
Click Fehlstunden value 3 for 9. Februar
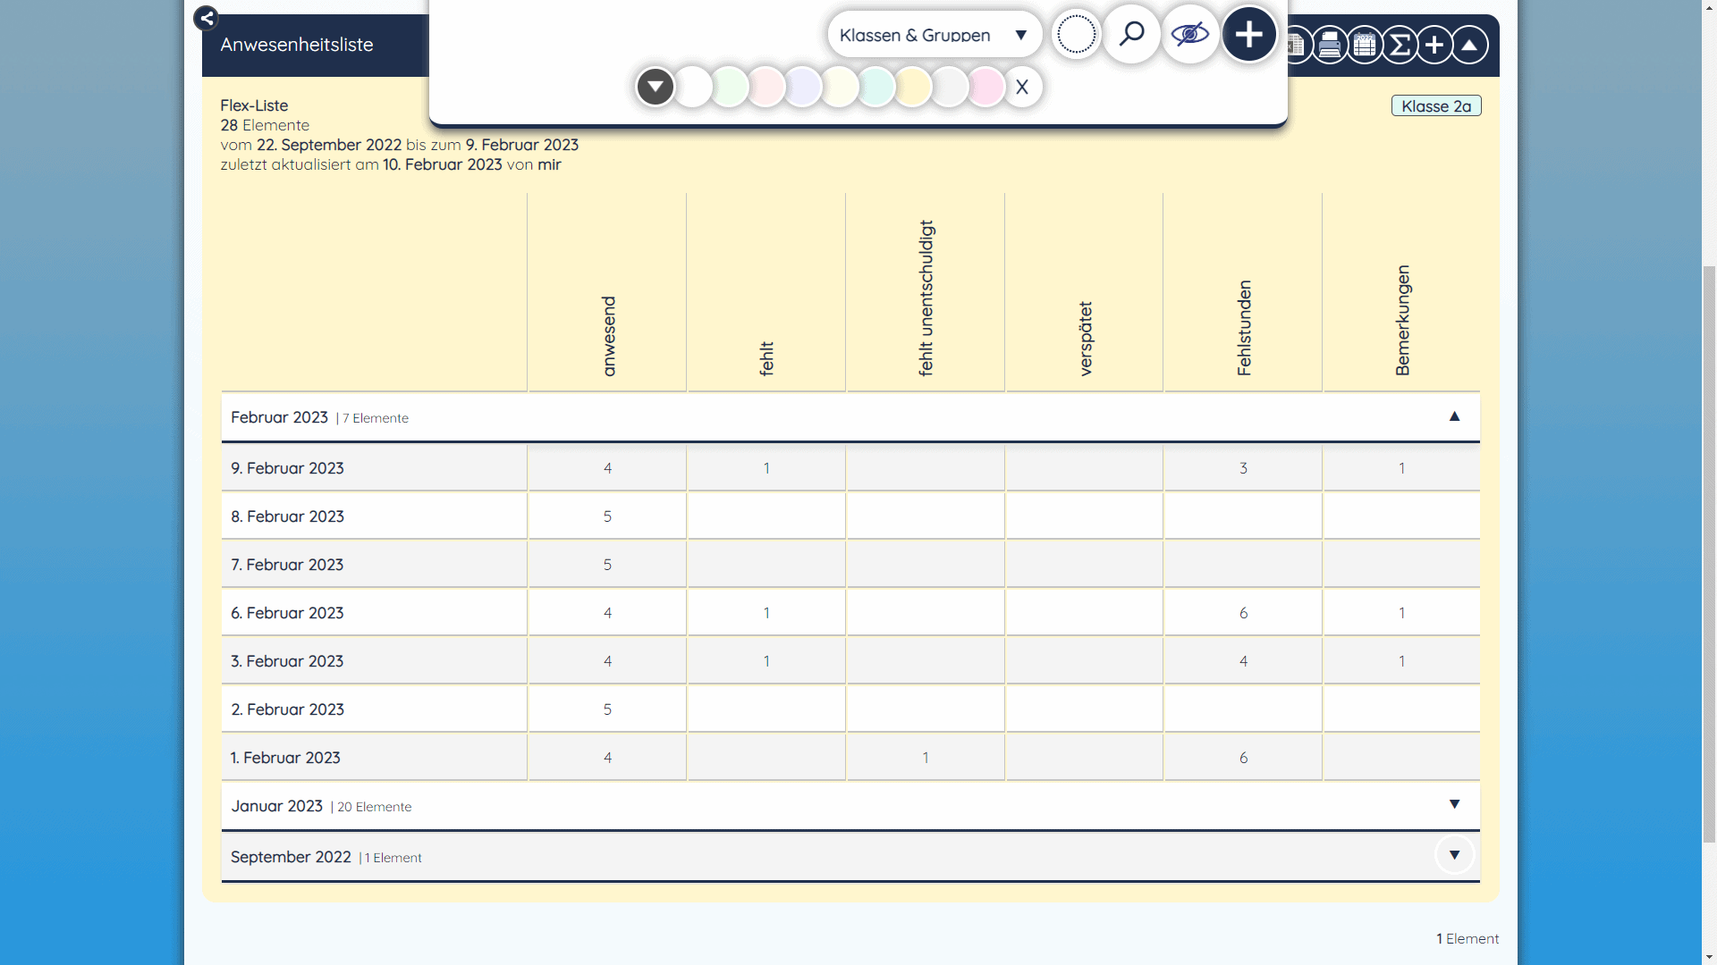(1243, 468)
